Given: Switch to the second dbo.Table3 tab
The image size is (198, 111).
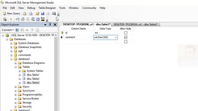Looking at the screenshot, I should click(x=136, y=24).
